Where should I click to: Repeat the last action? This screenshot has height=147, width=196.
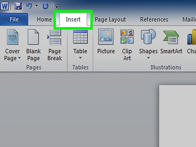45,6
